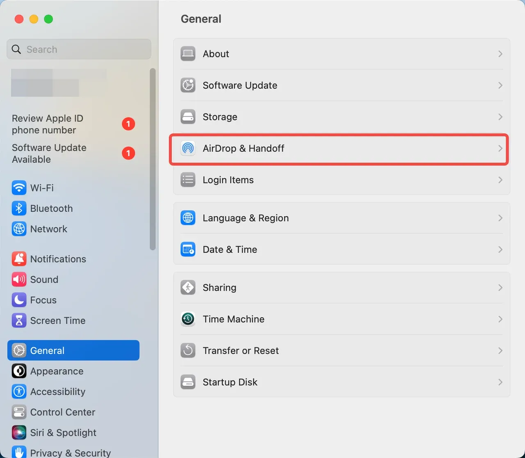Open Storage using its chevron arrow

tap(500, 117)
